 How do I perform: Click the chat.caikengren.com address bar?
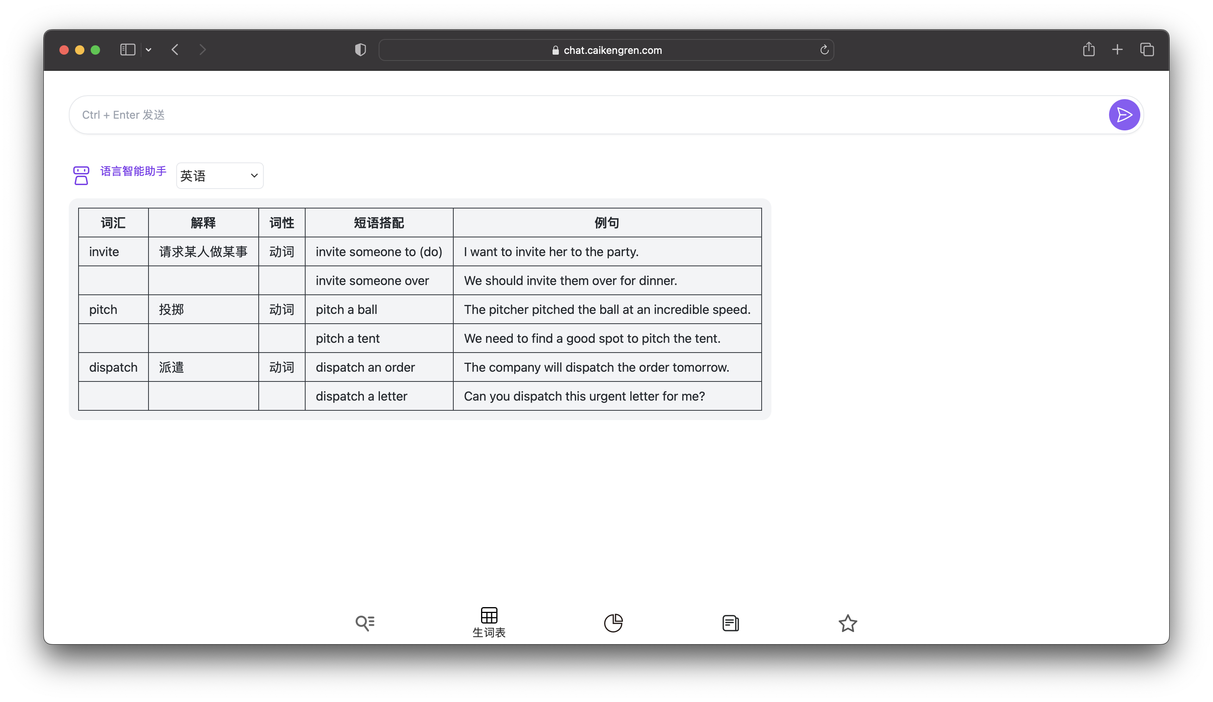coord(606,50)
